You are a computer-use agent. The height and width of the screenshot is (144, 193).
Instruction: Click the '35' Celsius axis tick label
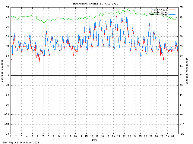pos(7,7)
